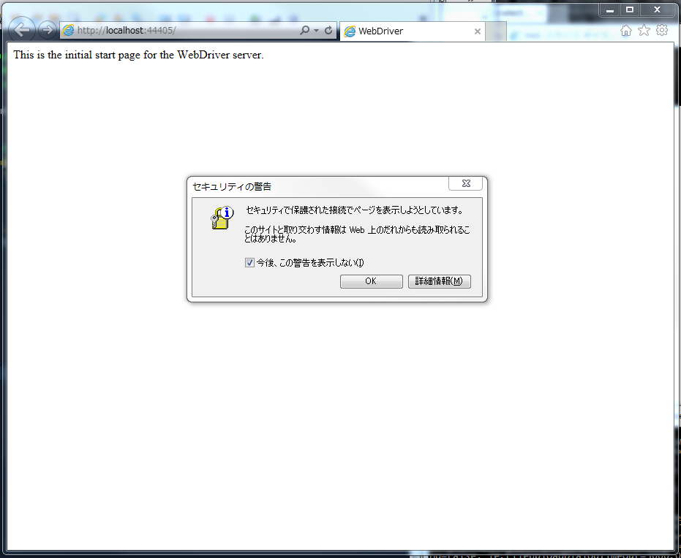Close the セキュリティの警告 dialog with X
The width and height of the screenshot is (681, 558).
465,183
